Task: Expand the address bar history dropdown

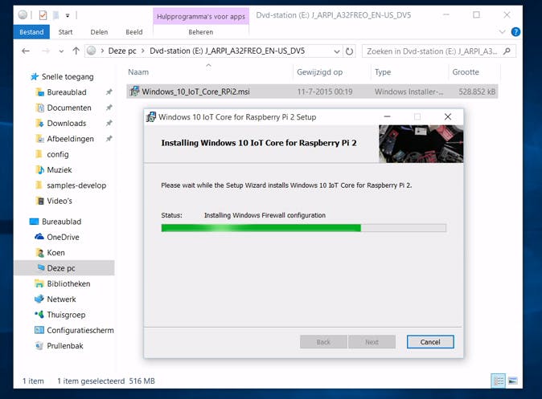Action: tap(337, 51)
